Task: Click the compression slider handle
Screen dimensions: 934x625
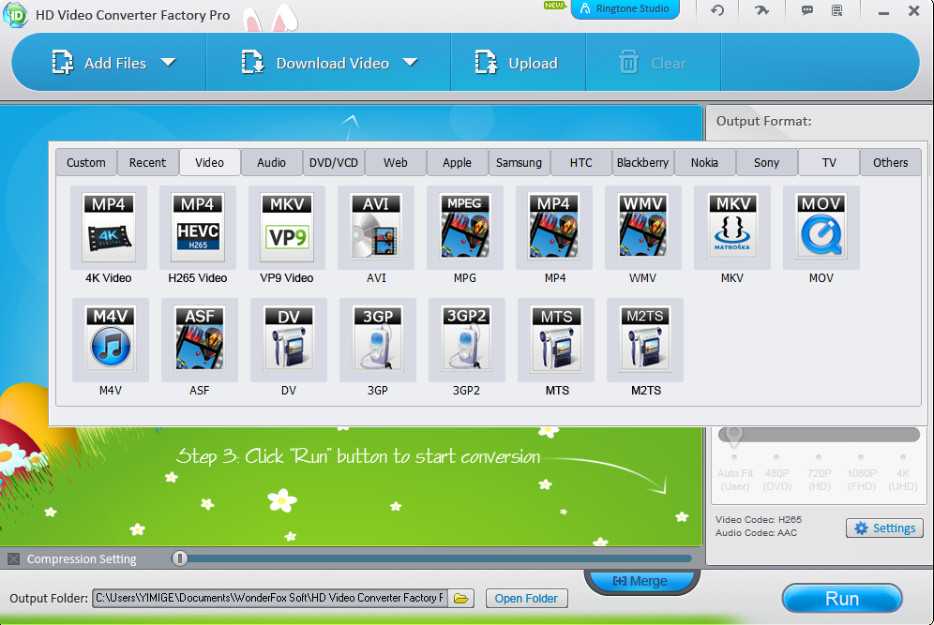Action: tap(179, 558)
